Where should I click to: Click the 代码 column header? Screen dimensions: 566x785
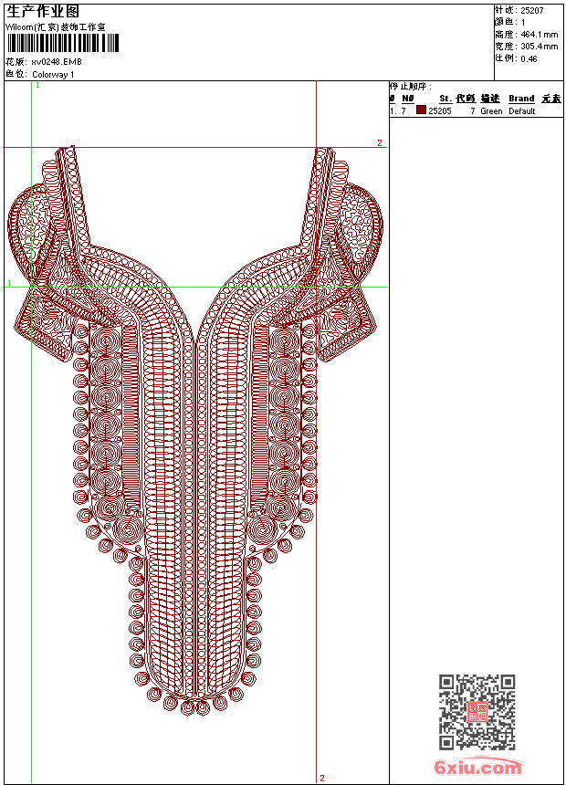pyautogui.click(x=466, y=99)
